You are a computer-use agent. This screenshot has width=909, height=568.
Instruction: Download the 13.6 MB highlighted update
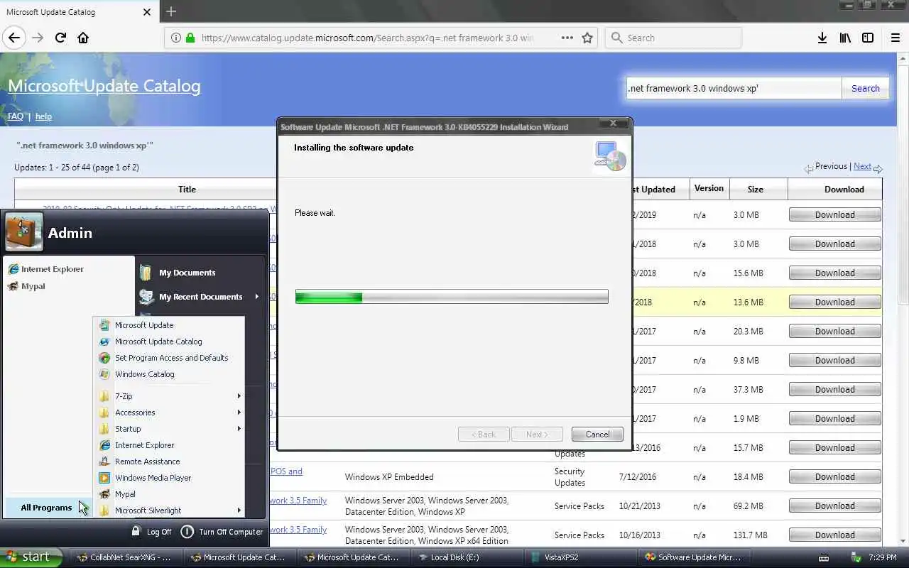click(x=835, y=302)
